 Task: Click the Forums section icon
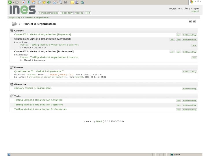coord(12,67)
